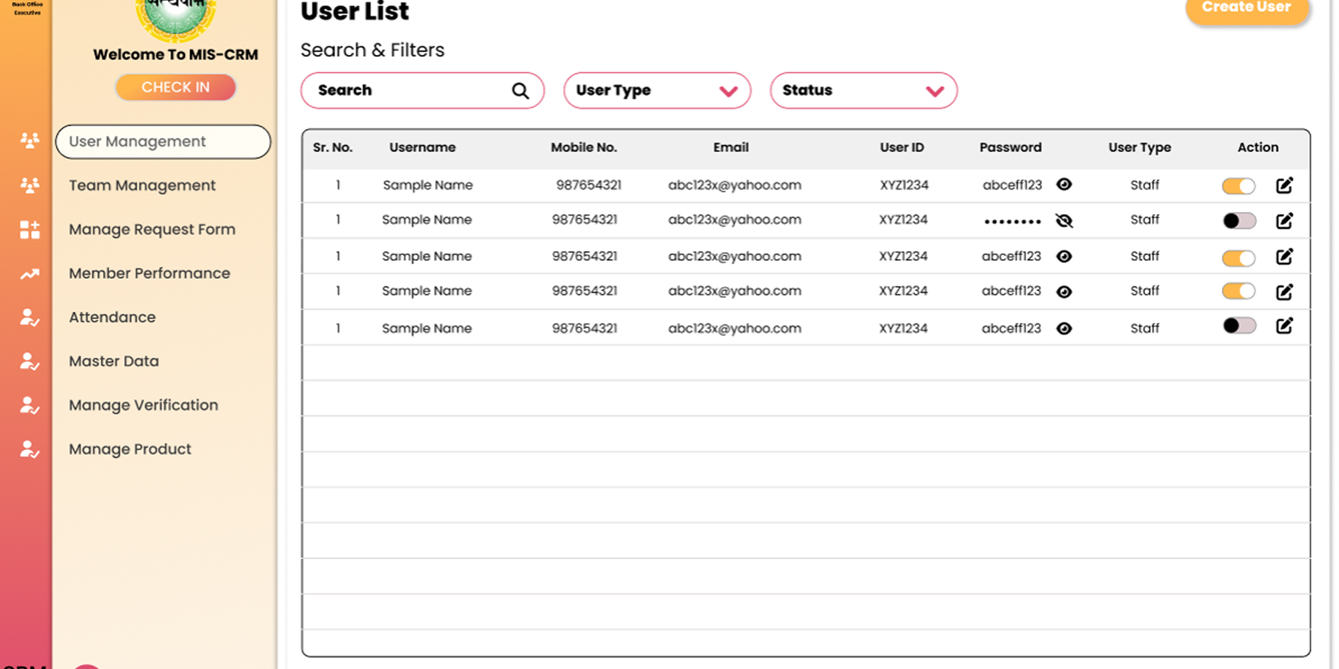Open the User Type filter dropdown

click(657, 90)
